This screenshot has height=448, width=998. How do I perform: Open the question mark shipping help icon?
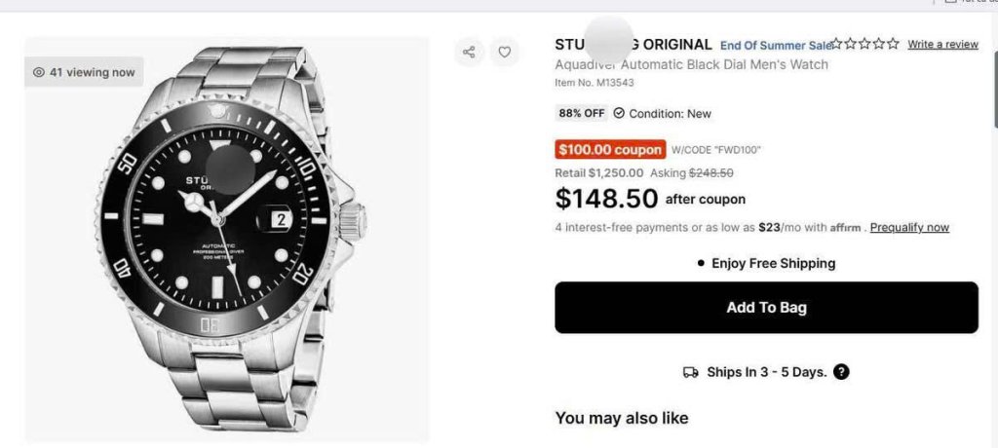pyautogui.click(x=841, y=372)
